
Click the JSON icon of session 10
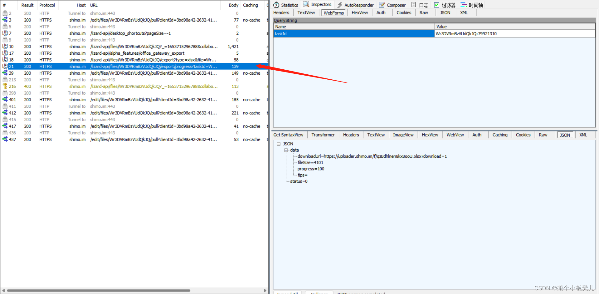pos(5,46)
